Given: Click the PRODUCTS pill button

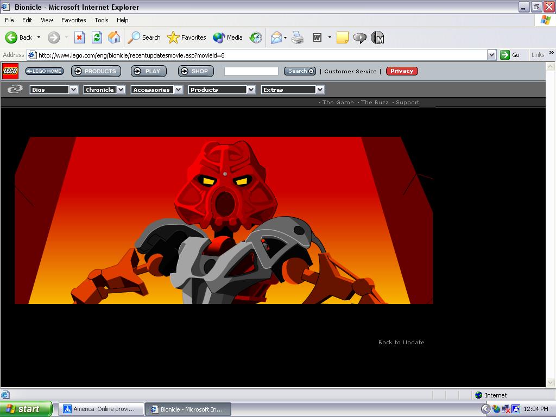Looking at the screenshot, I should coord(96,71).
